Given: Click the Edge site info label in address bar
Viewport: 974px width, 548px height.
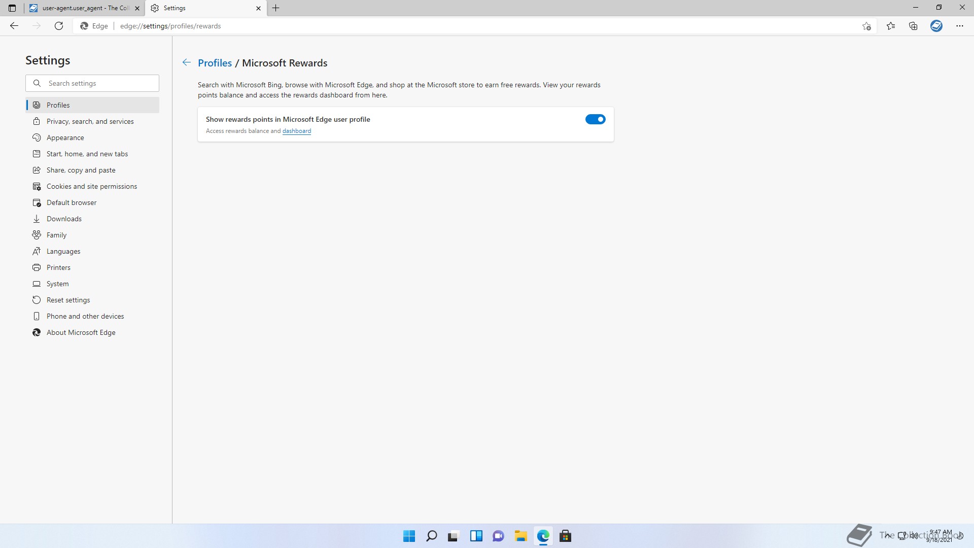Looking at the screenshot, I should (94, 26).
